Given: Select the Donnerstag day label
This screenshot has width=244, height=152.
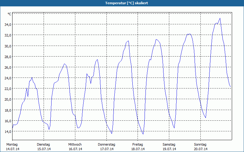Looking at the screenshot, I should click(106, 145).
